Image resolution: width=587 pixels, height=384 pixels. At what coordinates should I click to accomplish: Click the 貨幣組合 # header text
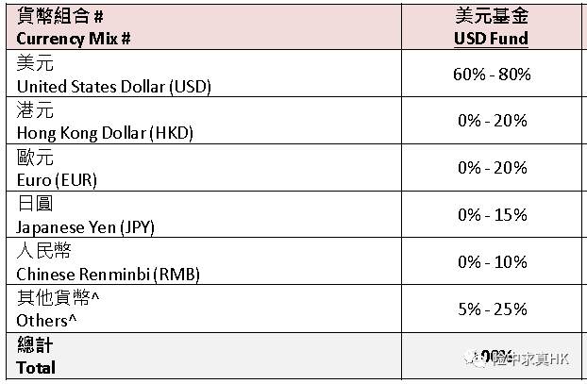59,18
